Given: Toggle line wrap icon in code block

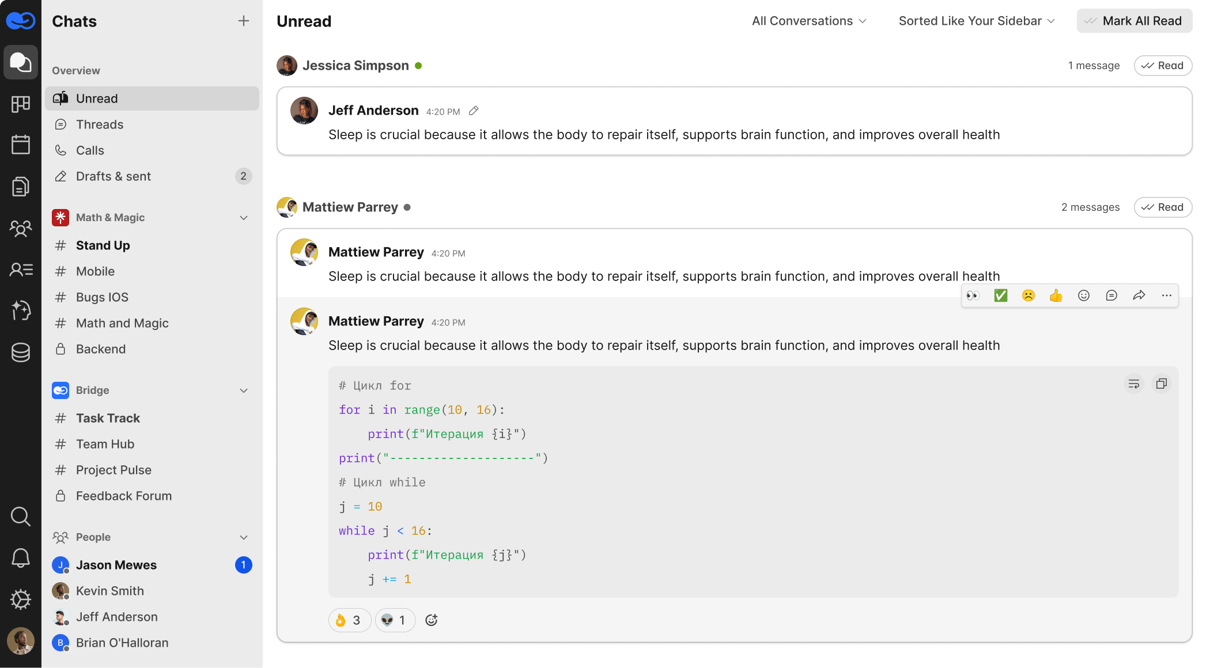Looking at the screenshot, I should point(1134,384).
